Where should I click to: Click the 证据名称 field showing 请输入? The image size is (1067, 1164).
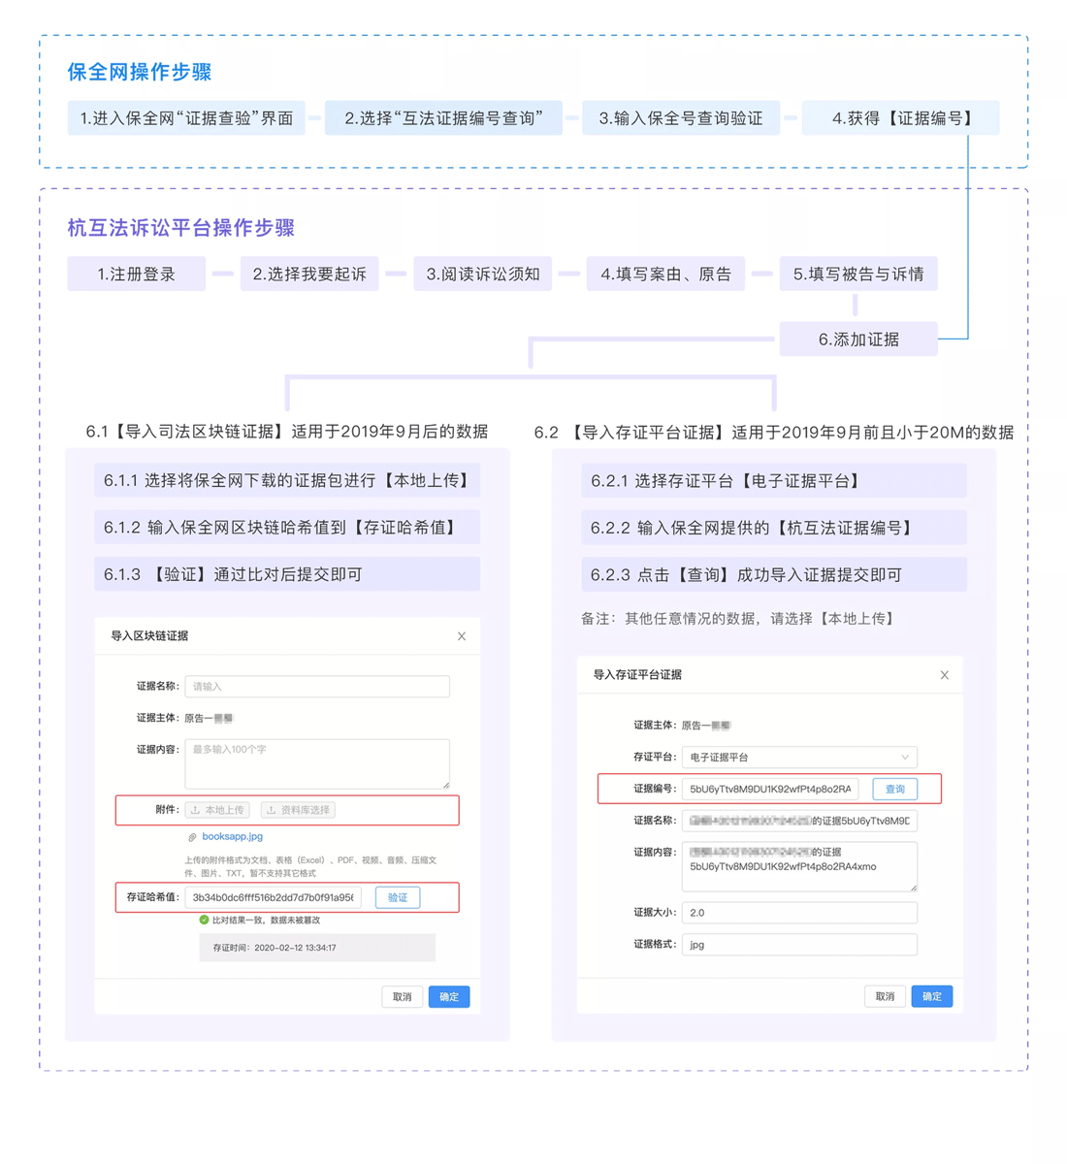coord(317,687)
